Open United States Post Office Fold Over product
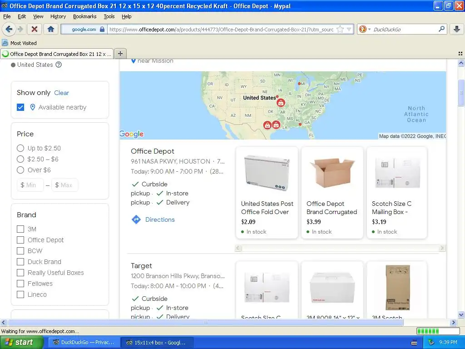 [x=267, y=192]
